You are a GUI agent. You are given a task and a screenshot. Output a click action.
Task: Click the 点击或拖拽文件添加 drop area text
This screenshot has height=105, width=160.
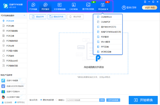(93, 67)
